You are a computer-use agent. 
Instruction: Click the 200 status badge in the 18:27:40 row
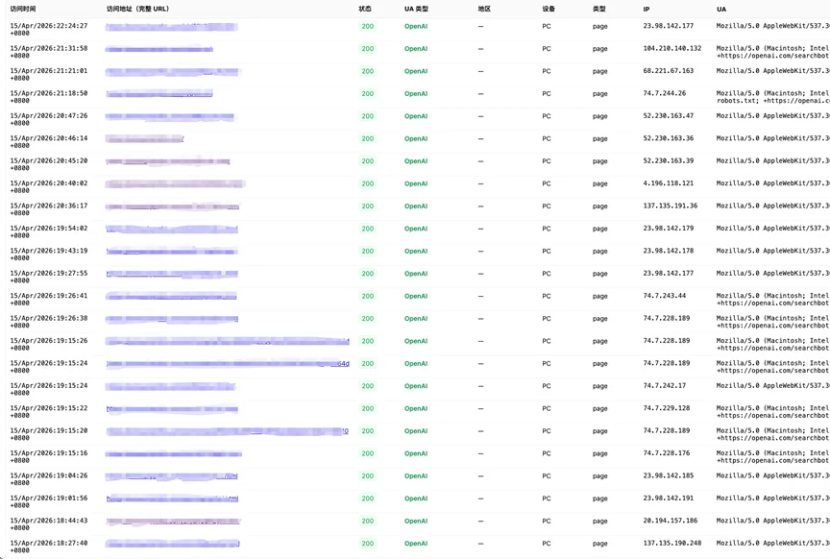367,544
